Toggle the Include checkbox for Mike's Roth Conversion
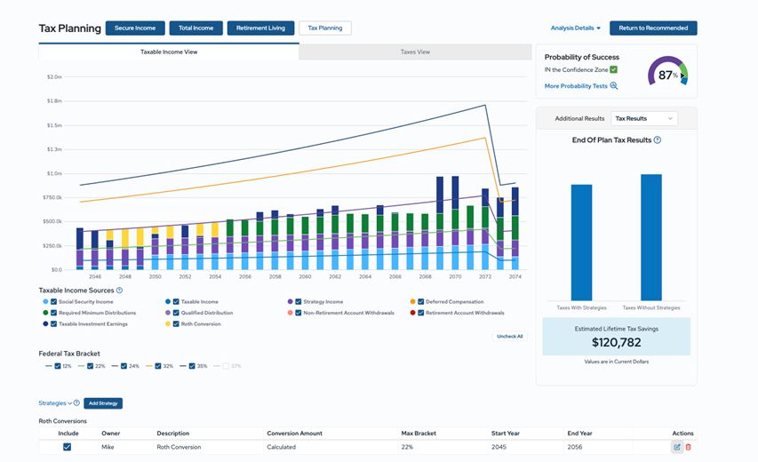 tap(68, 447)
